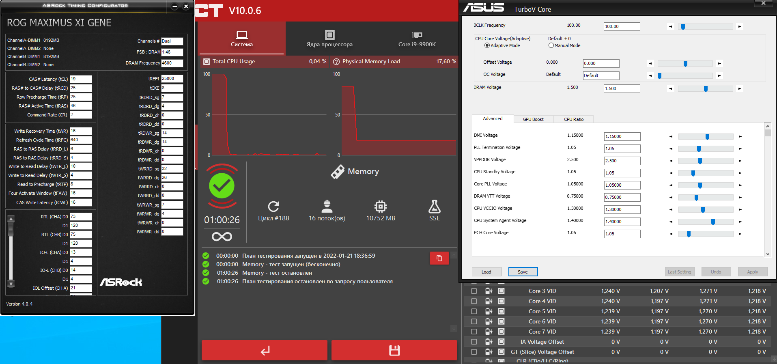
Task: Tick the Core 5 VID checkbox
Action: click(474, 311)
